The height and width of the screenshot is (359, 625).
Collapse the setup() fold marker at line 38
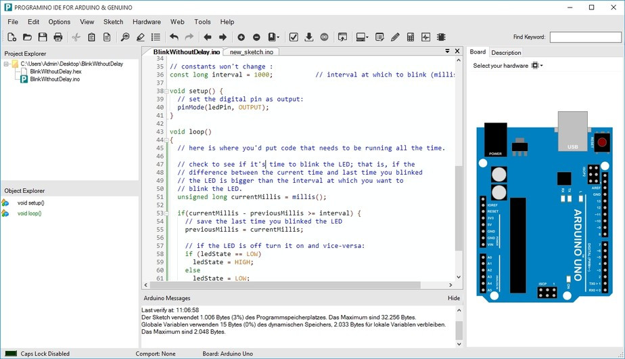(x=166, y=91)
